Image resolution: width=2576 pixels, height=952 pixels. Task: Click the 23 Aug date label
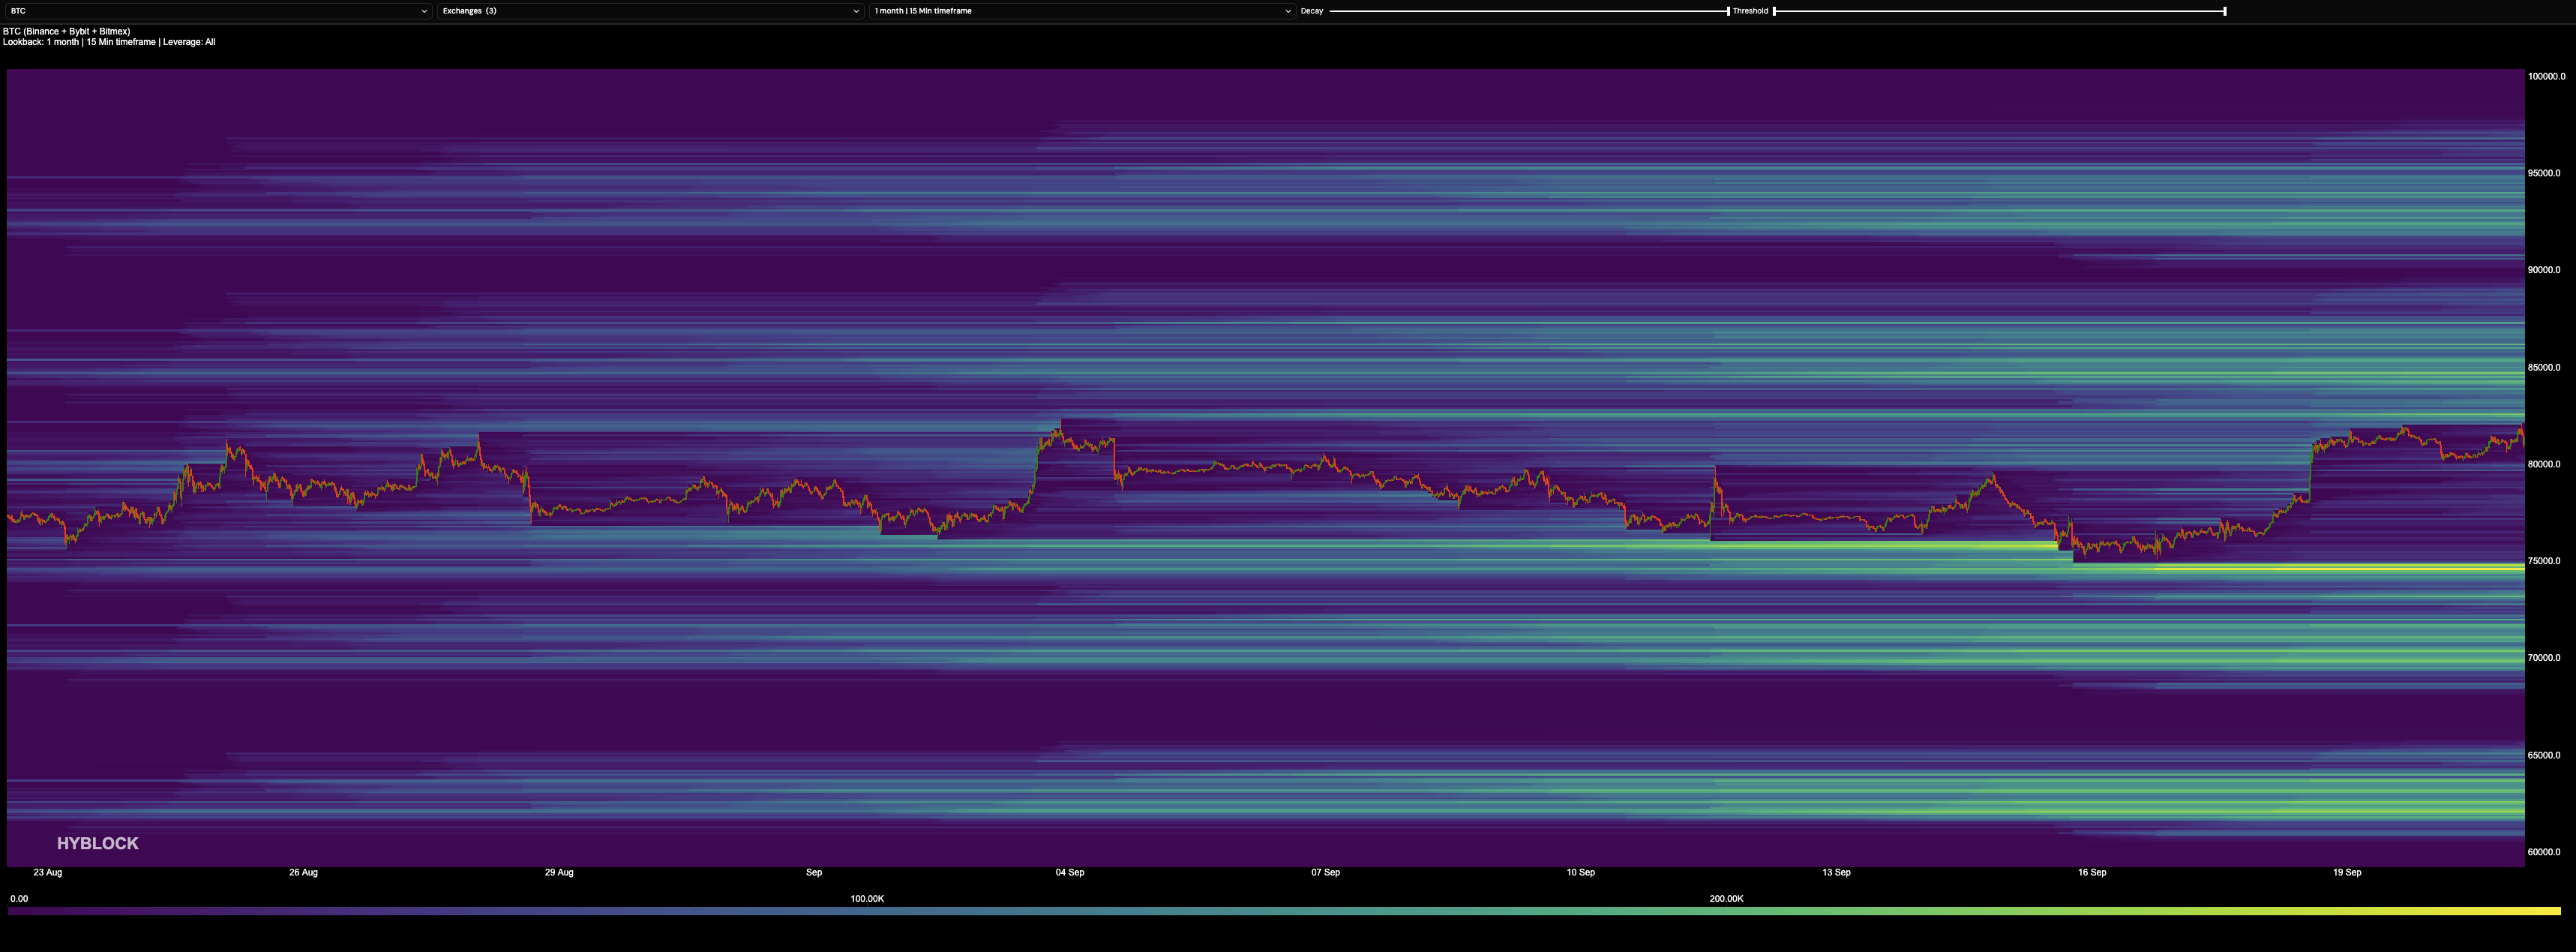tap(48, 872)
